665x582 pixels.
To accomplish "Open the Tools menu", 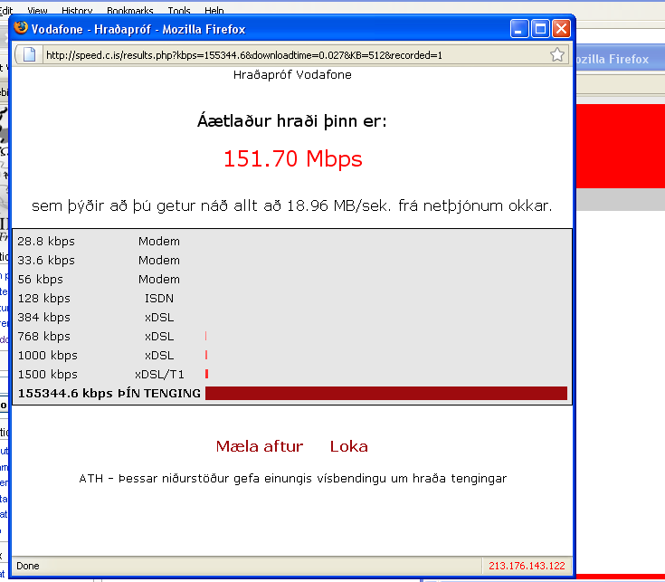I will (179, 11).
